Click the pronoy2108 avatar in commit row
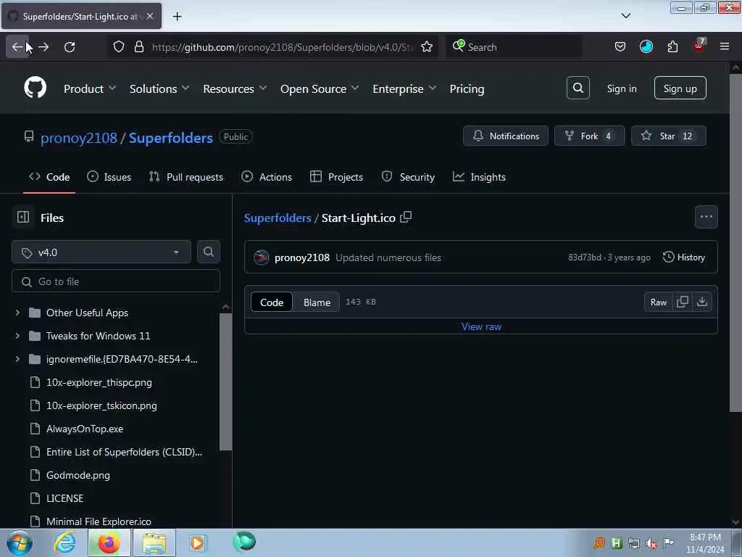This screenshot has height=557, width=742. [x=261, y=257]
